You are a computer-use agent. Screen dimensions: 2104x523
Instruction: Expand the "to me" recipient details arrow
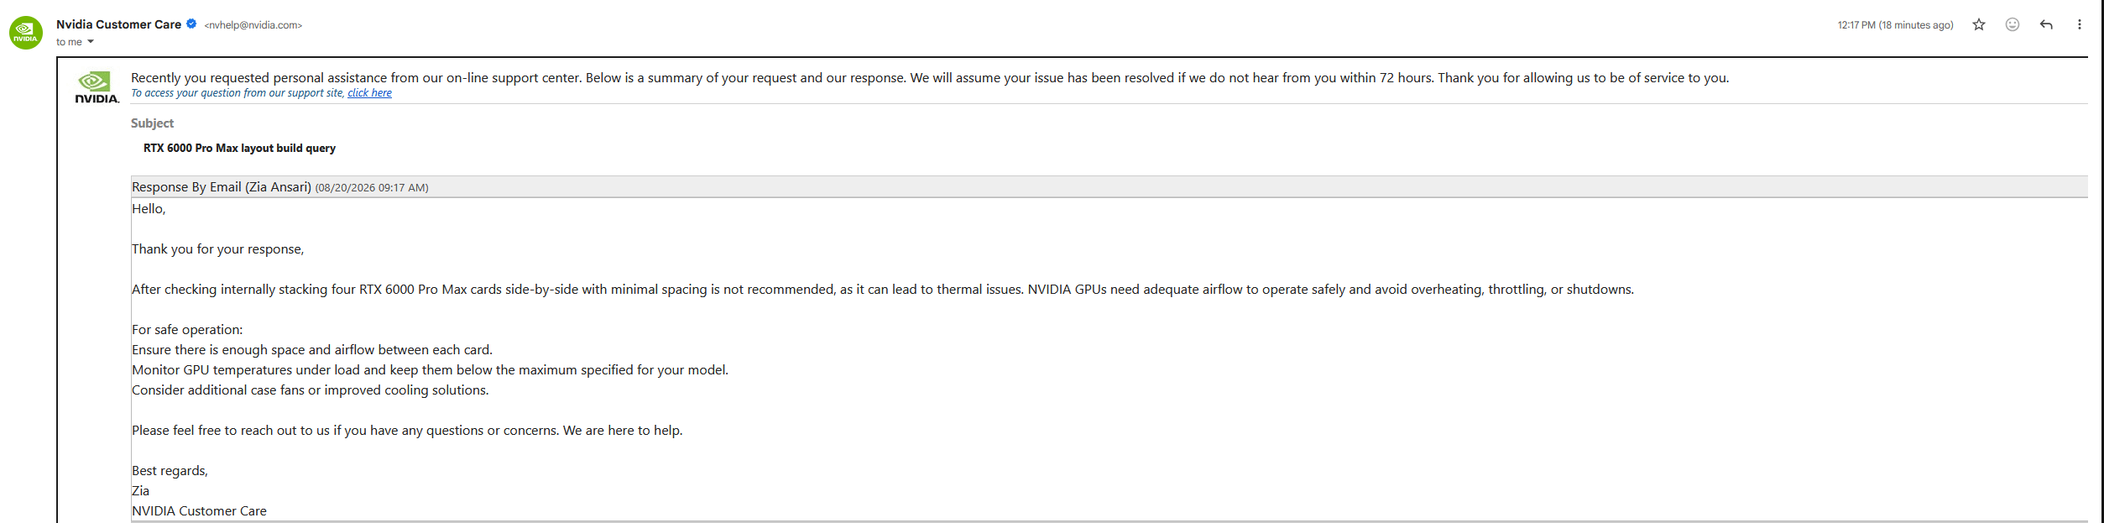point(91,42)
